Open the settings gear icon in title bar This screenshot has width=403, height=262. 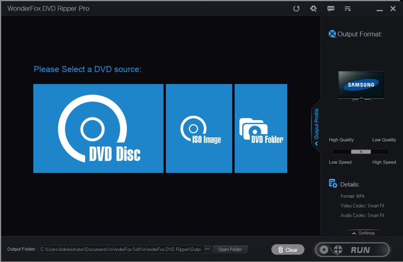313,9
